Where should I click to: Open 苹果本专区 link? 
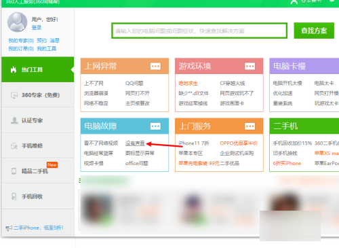click(x=191, y=153)
